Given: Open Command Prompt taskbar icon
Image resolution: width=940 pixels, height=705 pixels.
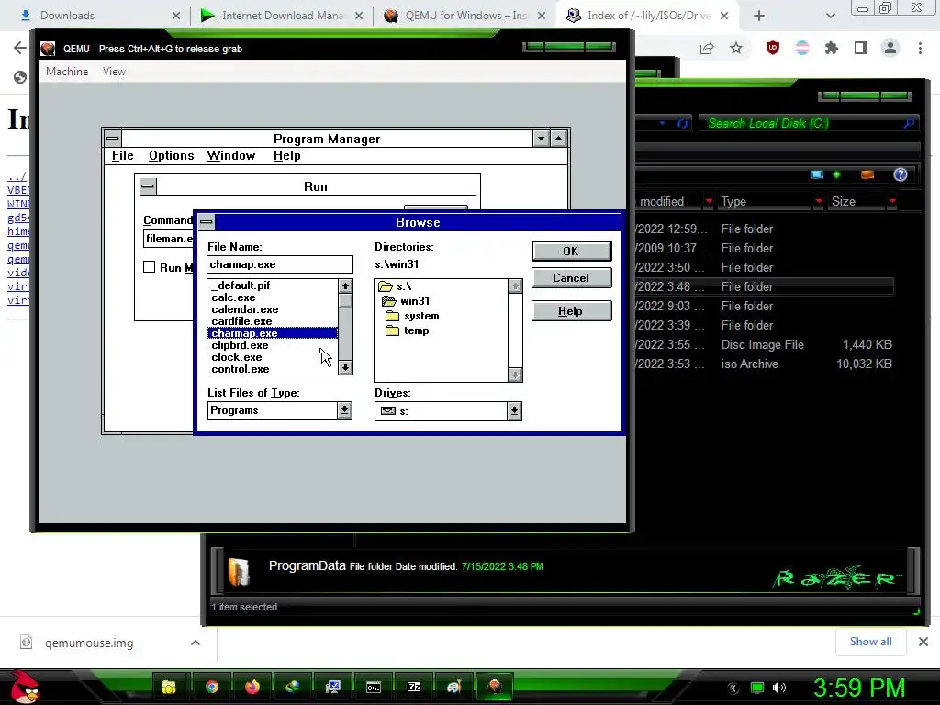Looking at the screenshot, I should point(374,687).
